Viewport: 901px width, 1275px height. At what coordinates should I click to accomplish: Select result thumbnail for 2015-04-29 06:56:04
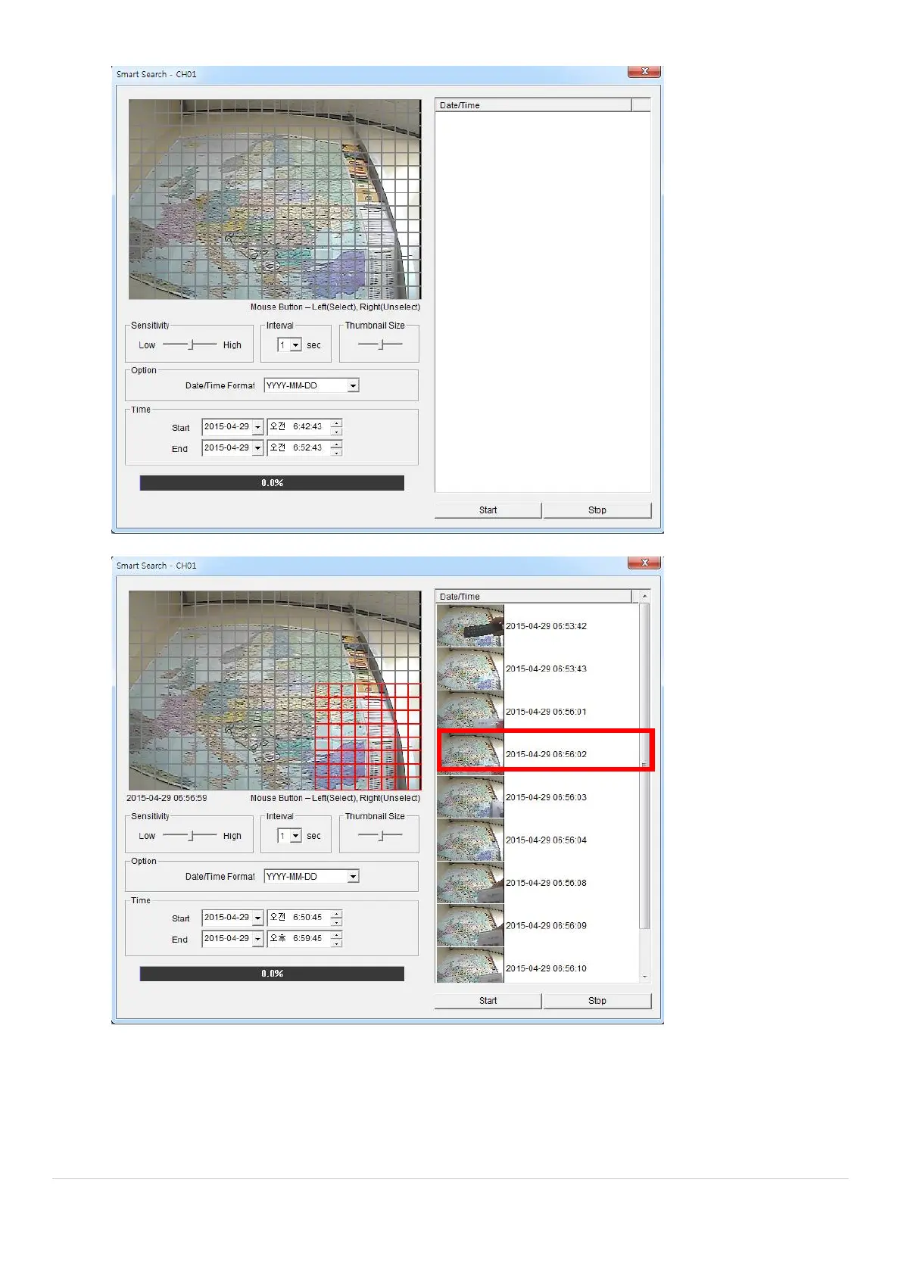click(470, 840)
